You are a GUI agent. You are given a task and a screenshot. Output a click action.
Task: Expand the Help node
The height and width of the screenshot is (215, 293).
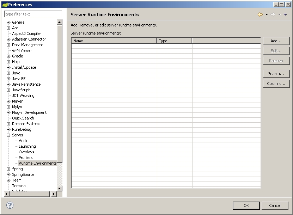8,62
